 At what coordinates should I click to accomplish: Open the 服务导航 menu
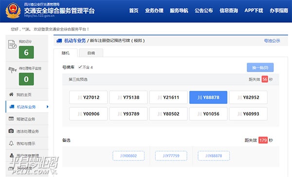tap(179, 11)
